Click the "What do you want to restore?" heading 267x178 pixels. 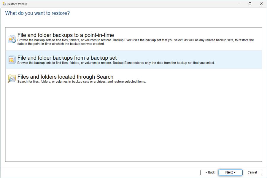point(37,13)
